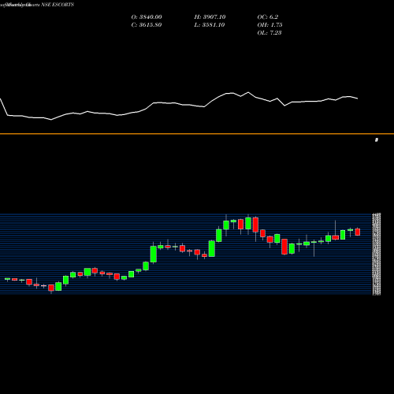Select the NSE ESCORTS chart title
Image resolution: width=394 pixels, height=394 pixels.
click(x=58, y=5)
